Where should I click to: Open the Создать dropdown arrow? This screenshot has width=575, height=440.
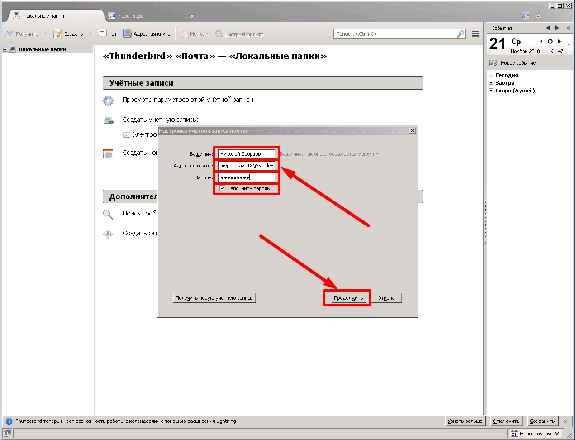90,34
